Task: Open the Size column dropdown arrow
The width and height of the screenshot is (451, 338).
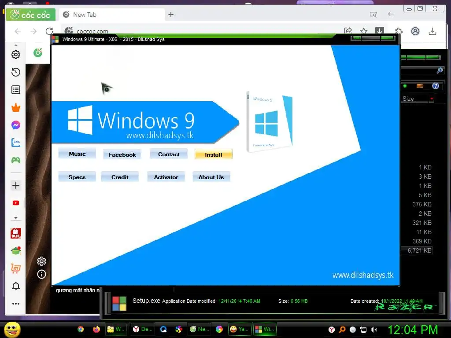Action: 432,99
